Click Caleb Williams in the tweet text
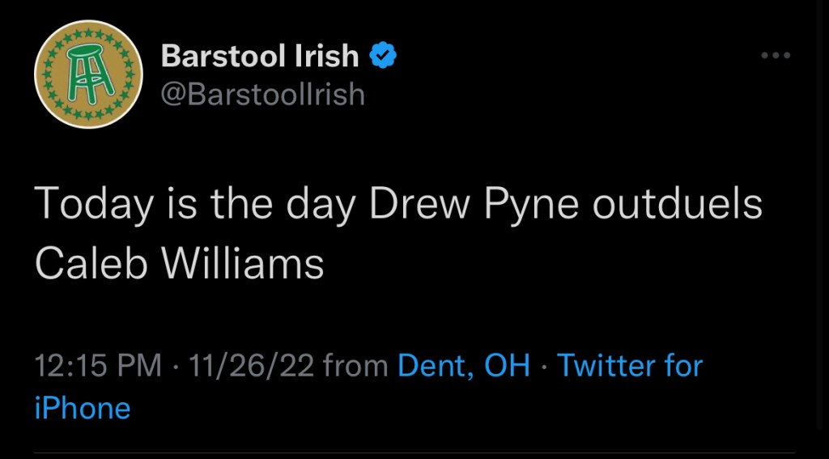The image size is (829, 459). [x=179, y=265]
